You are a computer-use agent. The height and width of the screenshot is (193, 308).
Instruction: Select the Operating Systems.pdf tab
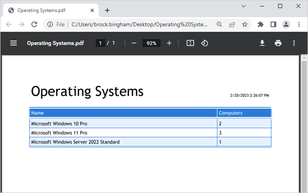[x=51, y=11]
